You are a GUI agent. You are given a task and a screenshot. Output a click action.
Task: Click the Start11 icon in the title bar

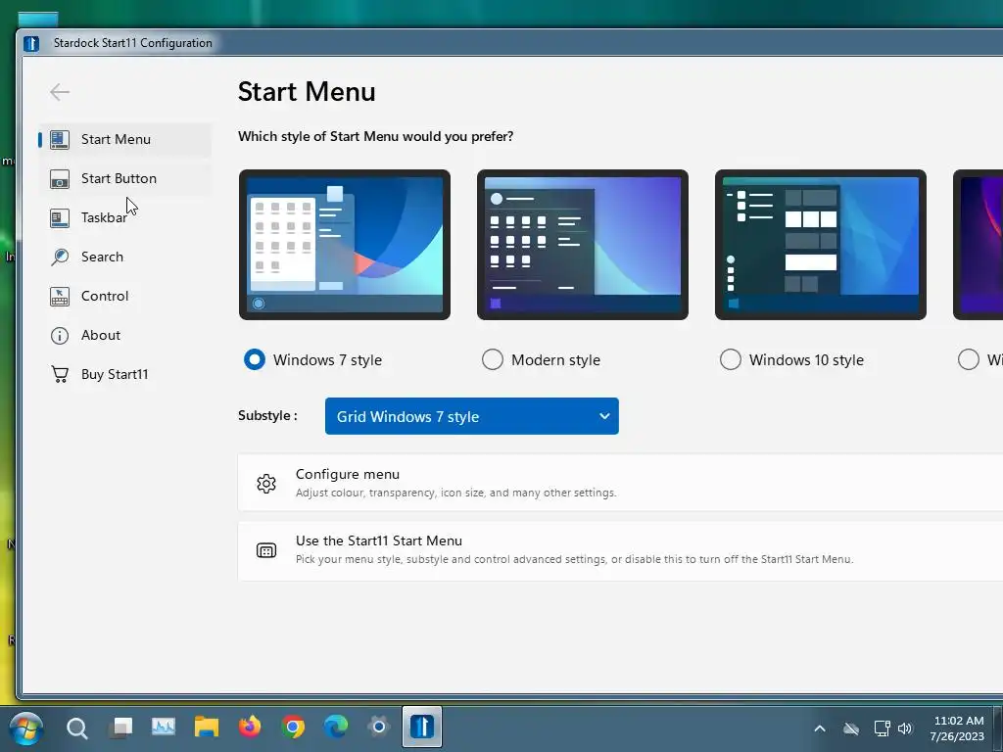click(x=31, y=43)
